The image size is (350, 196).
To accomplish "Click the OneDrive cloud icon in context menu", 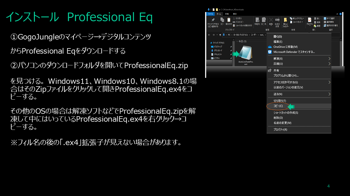I will 270,47.
